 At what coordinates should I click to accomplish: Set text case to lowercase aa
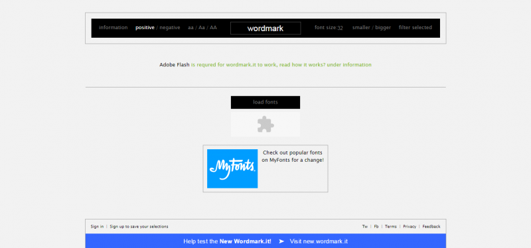click(190, 28)
